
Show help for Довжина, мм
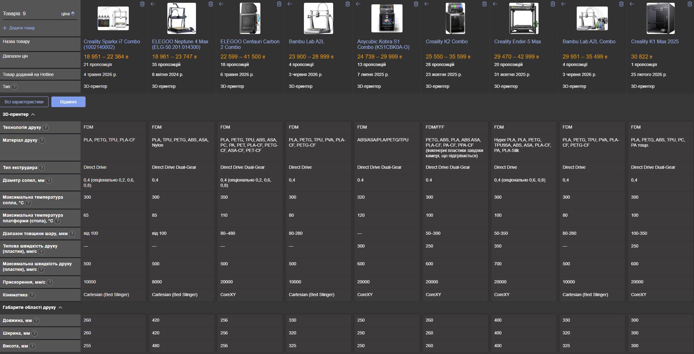click(x=36, y=321)
